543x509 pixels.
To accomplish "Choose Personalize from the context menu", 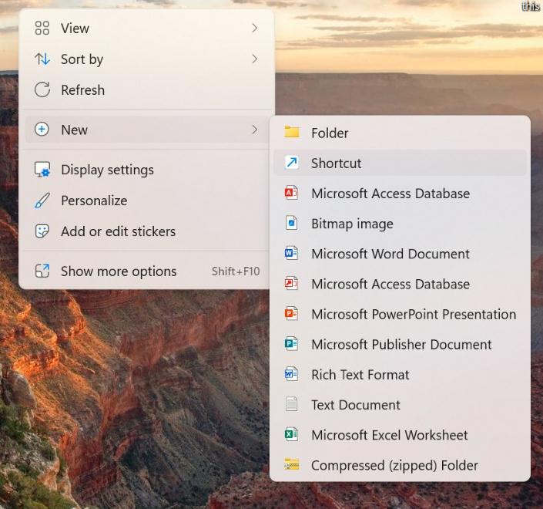I will click(94, 201).
